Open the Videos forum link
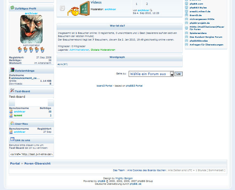This screenshot has width=235, height=190. tap(96, 3)
